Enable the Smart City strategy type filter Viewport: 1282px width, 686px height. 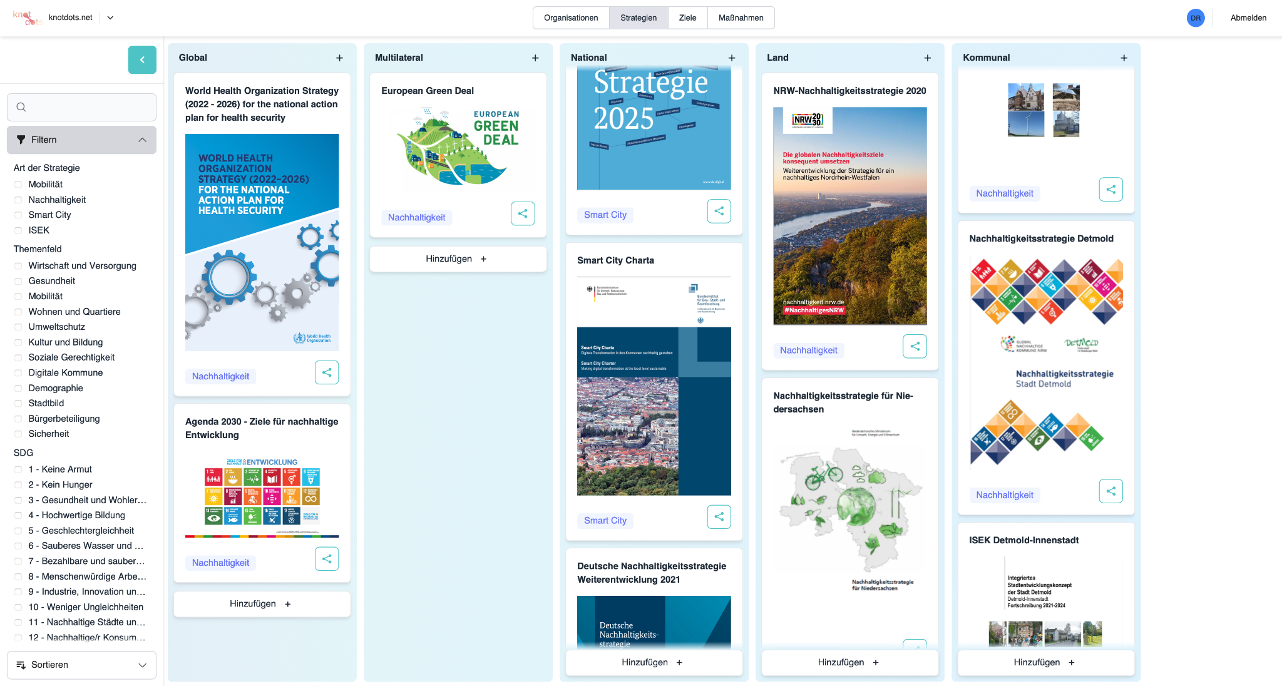tap(17, 215)
